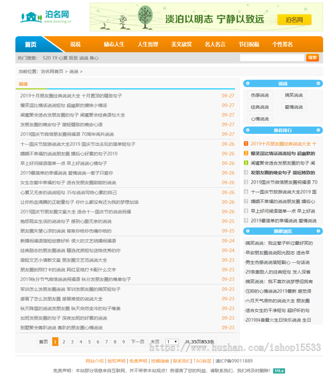Image resolution: width=335 pixels, height=377 pixels.
Task: Open the page number dropdown in pagination
Action: pyautogui.click(x=171, y=341)
